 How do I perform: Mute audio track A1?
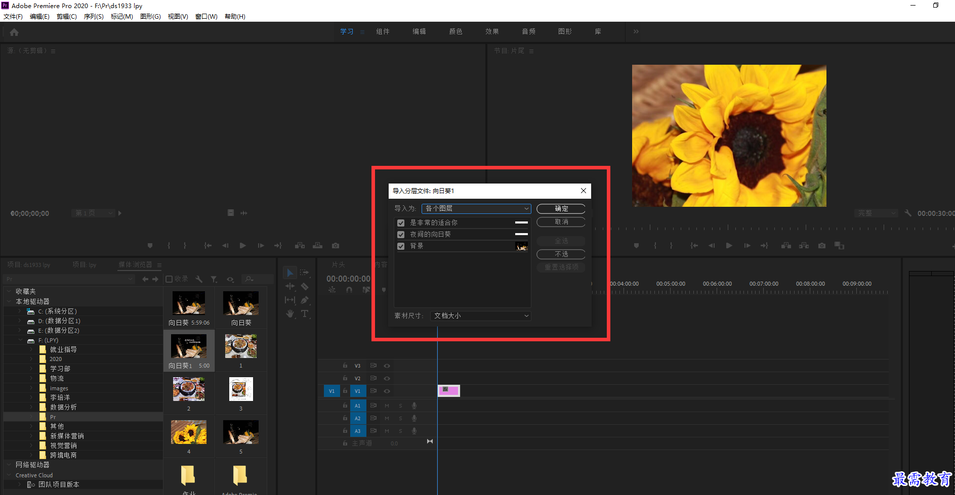[x=387, y=406]
